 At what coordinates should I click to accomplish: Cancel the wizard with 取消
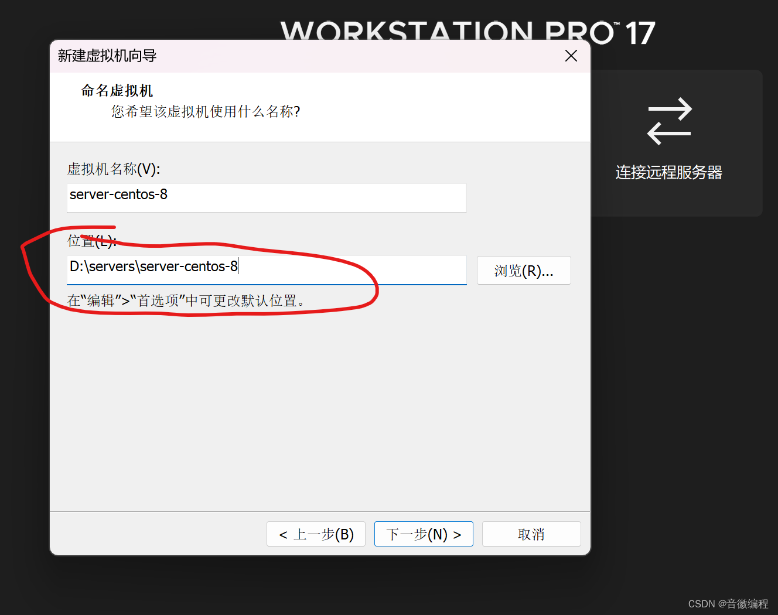coord(531,534)
